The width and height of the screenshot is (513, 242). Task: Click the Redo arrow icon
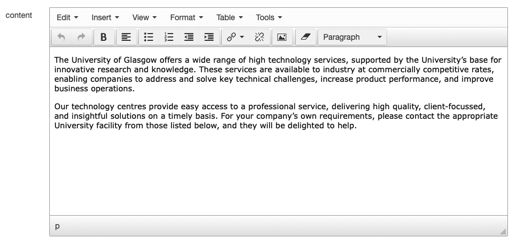click(81, 37)
